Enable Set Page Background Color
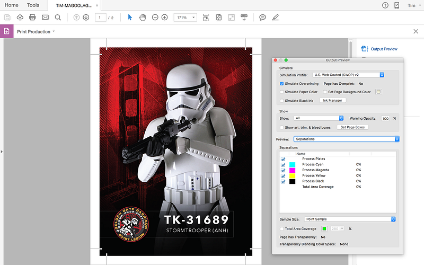Screen dimensions: 424x265 [x=325, y=92]
